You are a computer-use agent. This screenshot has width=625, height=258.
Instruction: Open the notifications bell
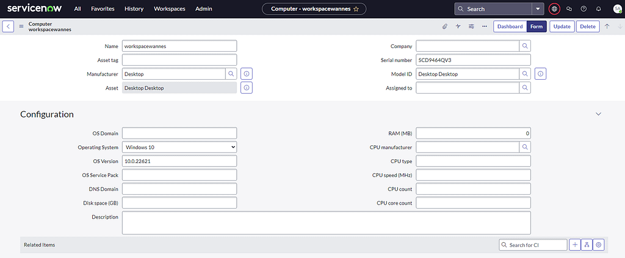tap(598, 9)
